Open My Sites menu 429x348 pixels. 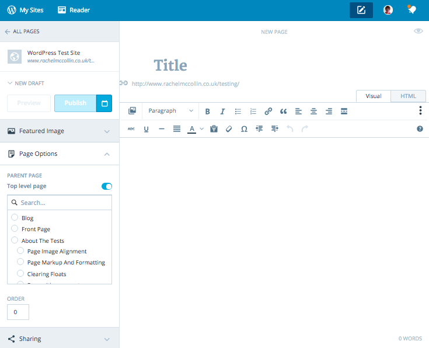tap(25, 10)
